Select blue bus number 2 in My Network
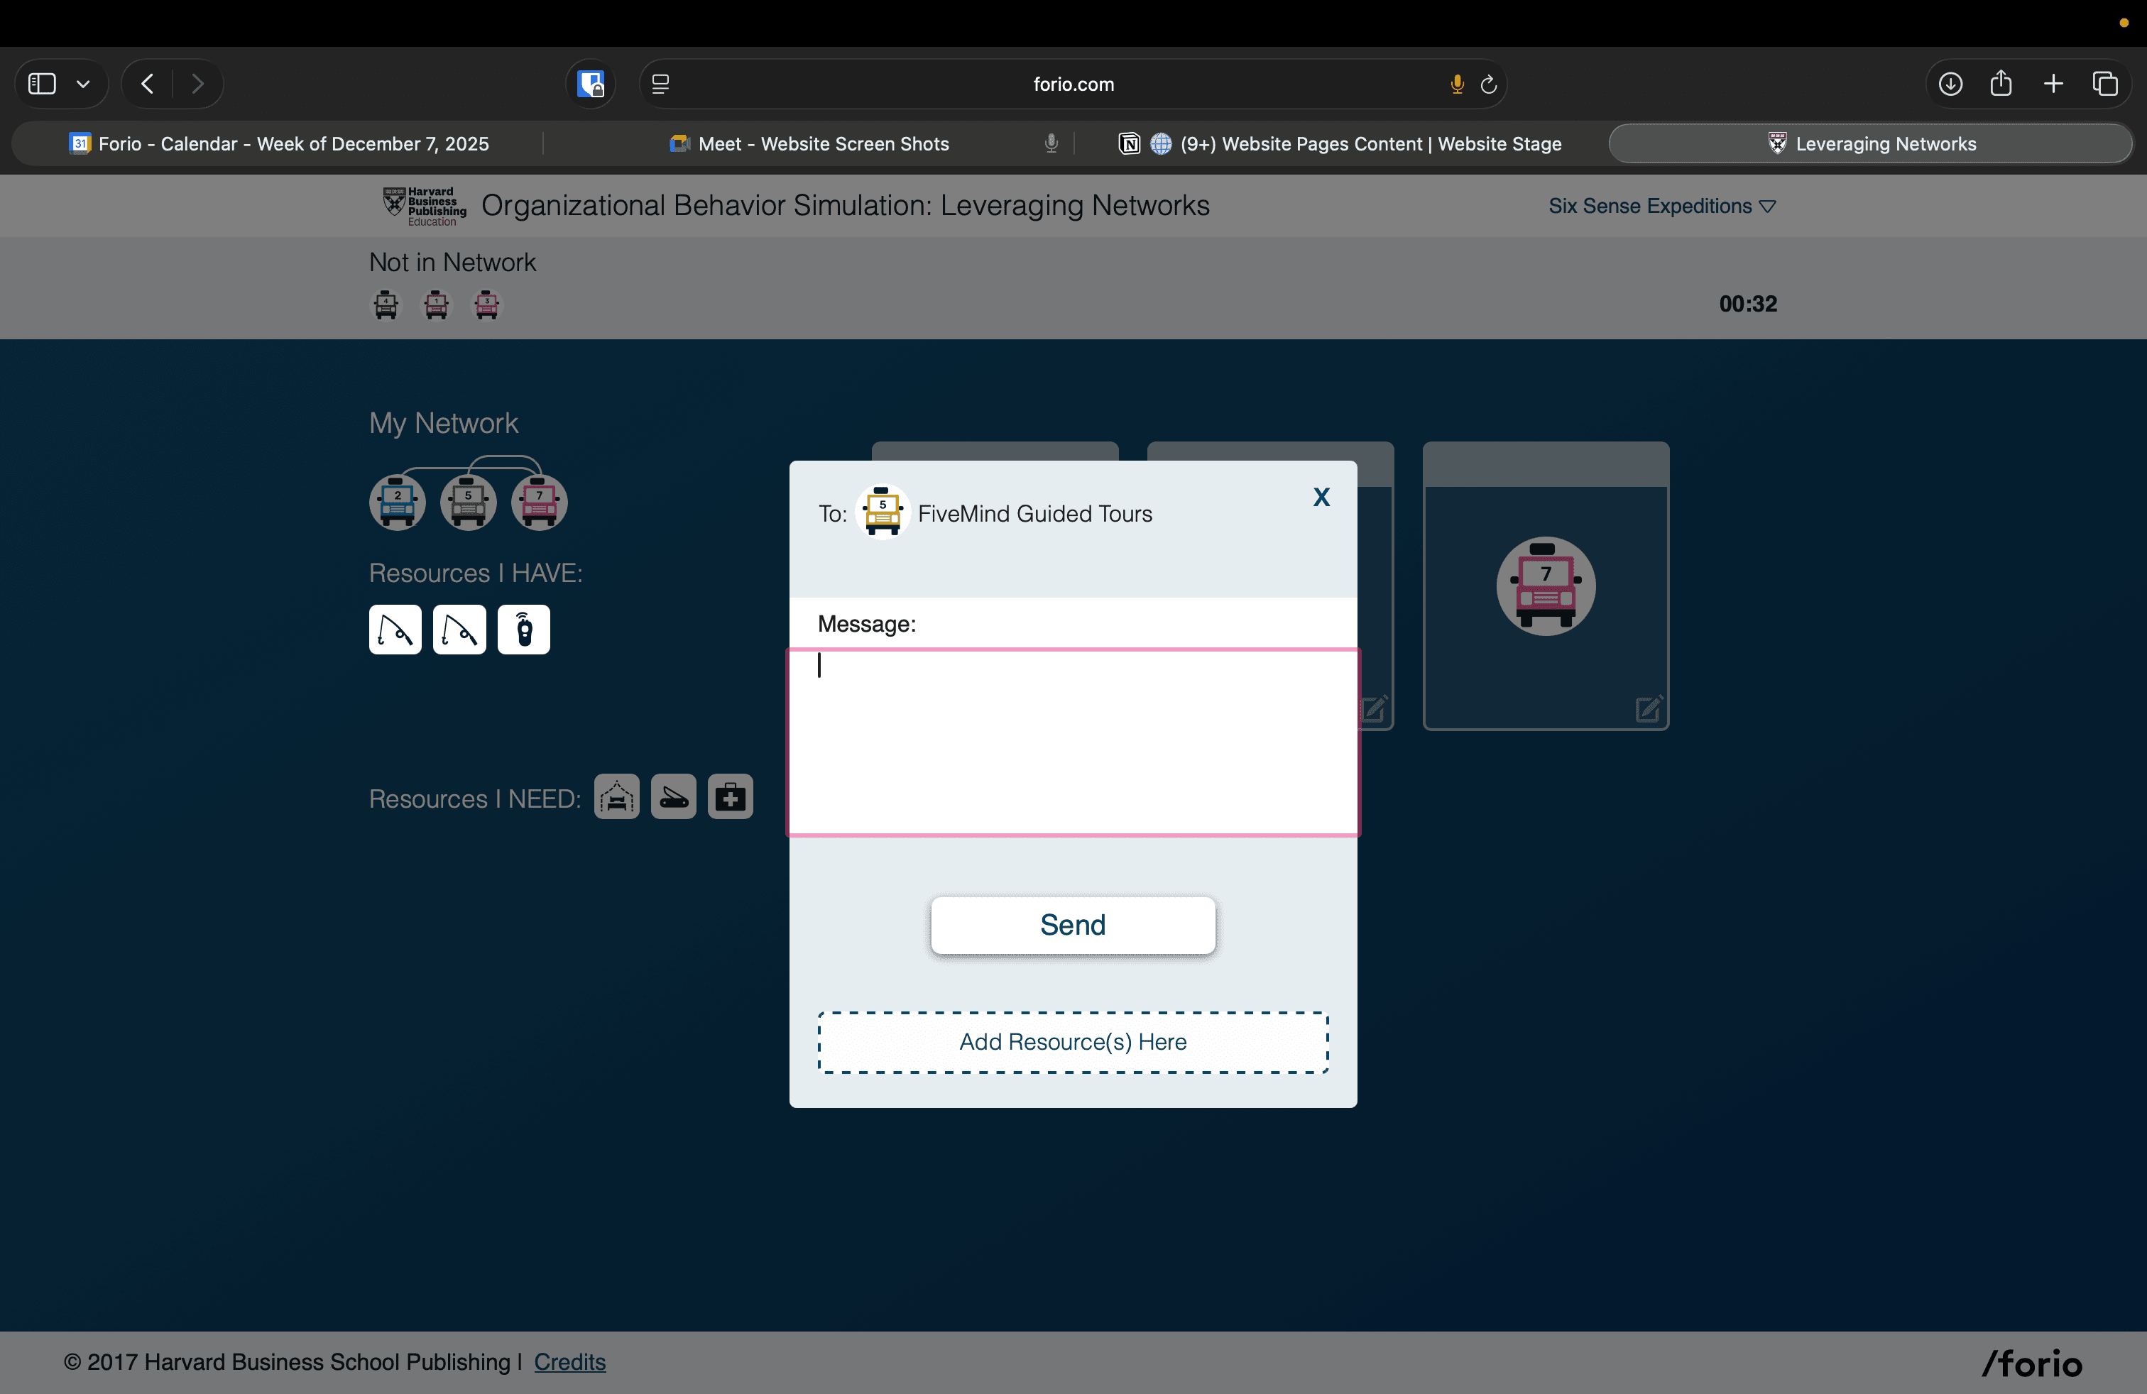This screenshot has width=2147, height=1394. point(397,503)
